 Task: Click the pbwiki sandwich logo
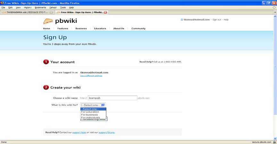point(48,21)
